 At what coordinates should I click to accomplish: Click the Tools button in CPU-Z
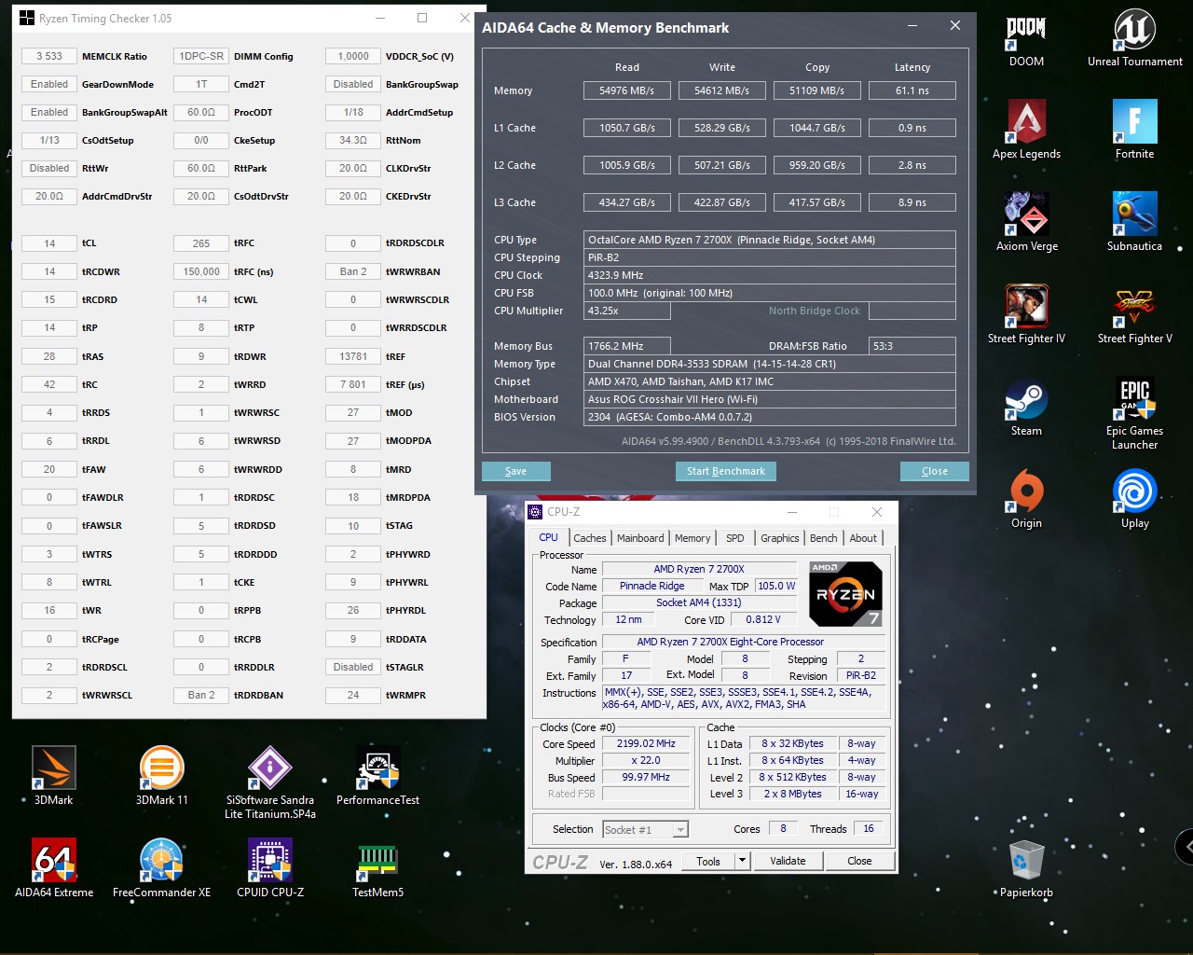[x=708, y=861]
